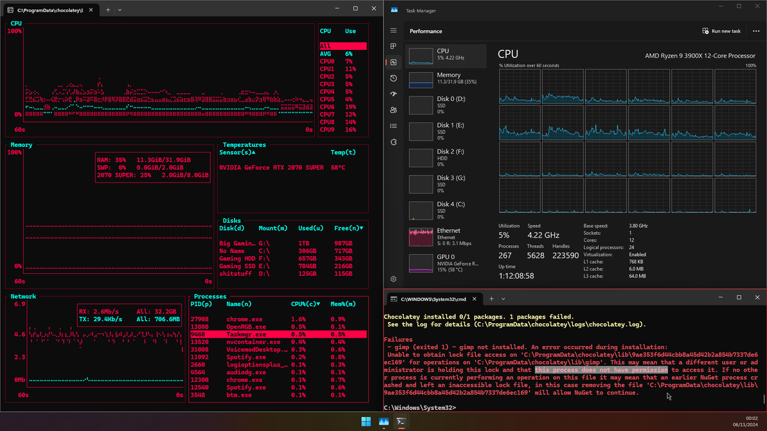Select Taskmgr.exe row in btm processes

279,334
